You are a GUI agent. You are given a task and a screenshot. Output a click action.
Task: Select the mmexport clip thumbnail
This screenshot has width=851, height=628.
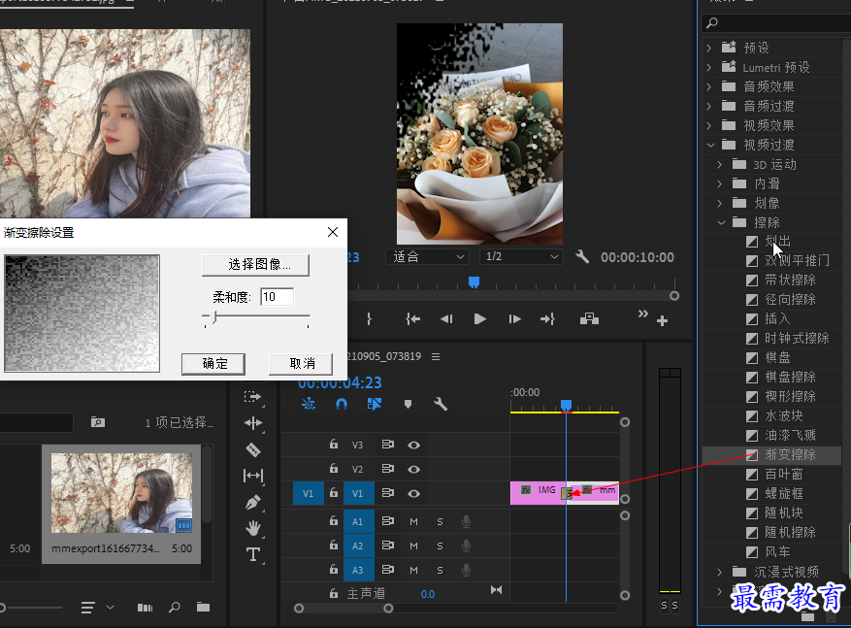pyautogui.click(x=121, y=493)
